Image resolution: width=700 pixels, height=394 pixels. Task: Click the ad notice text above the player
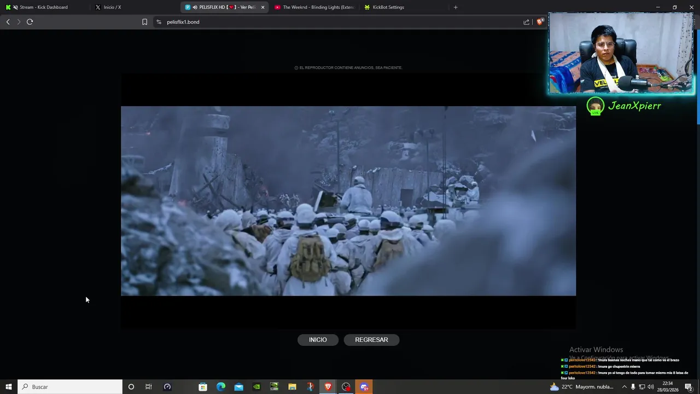pos(348,68)
